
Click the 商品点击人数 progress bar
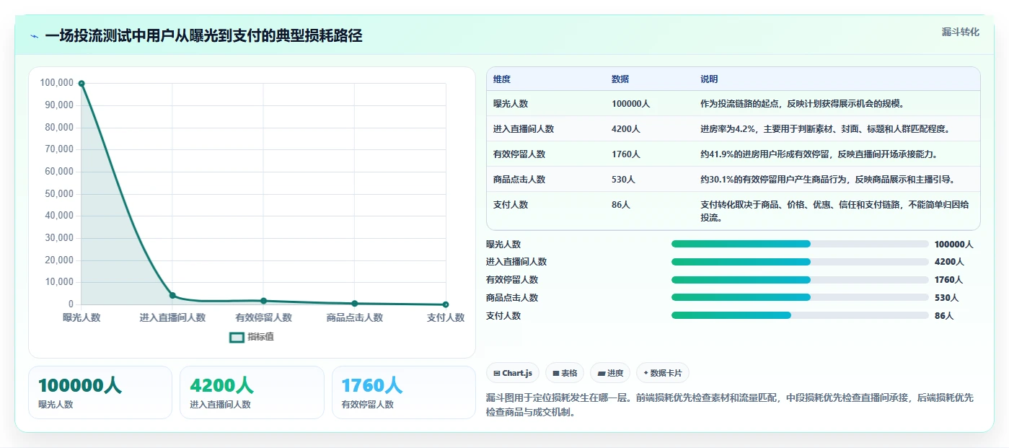800,297
